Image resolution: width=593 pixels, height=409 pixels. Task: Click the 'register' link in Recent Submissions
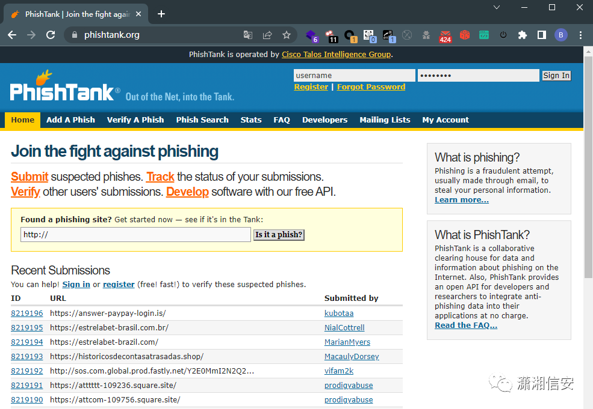point(119,285)
